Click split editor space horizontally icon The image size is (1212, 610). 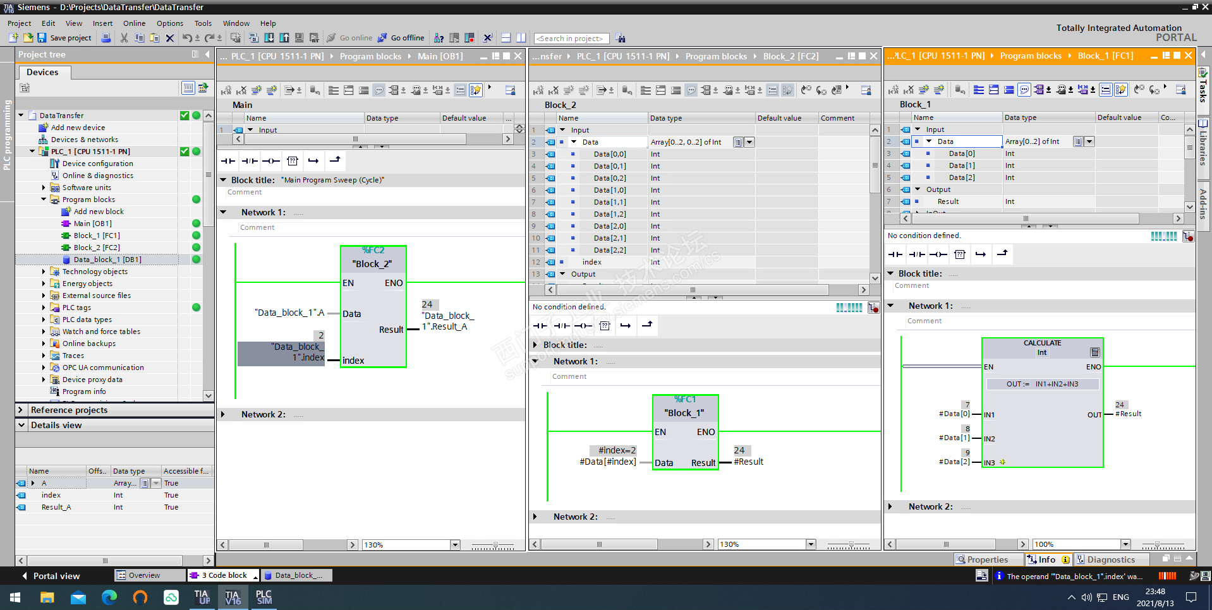click(x=506, y=38)
